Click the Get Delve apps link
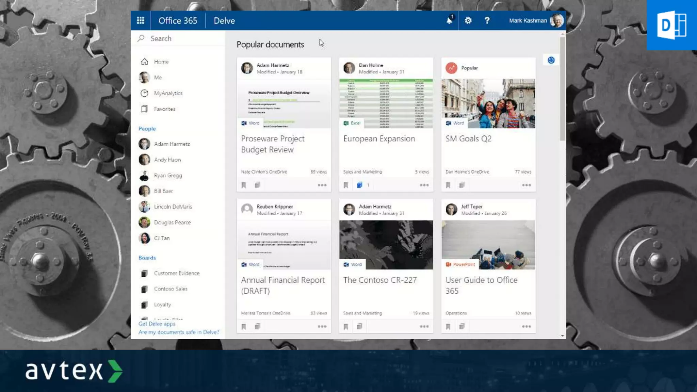The image size is (697, 392). coord(157,324)
